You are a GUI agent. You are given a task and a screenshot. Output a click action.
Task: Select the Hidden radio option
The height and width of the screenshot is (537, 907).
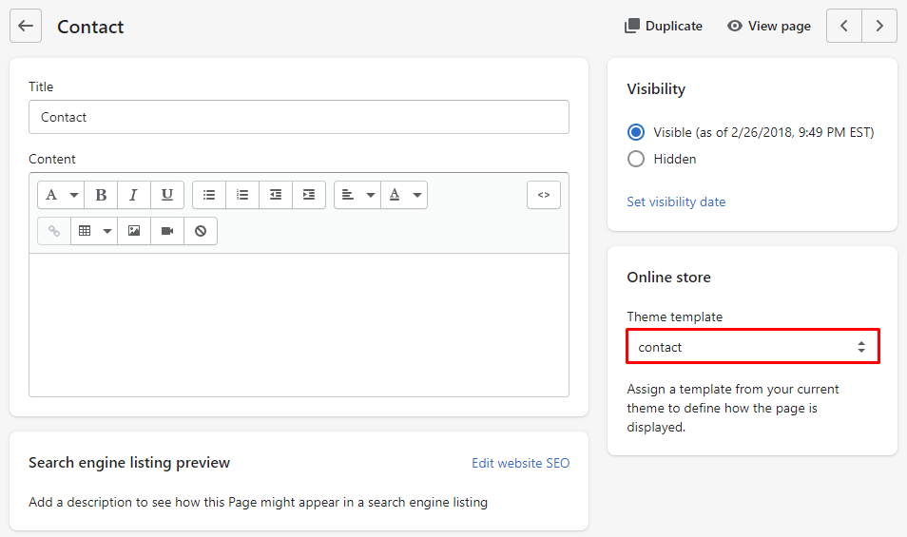pos(636,159)
